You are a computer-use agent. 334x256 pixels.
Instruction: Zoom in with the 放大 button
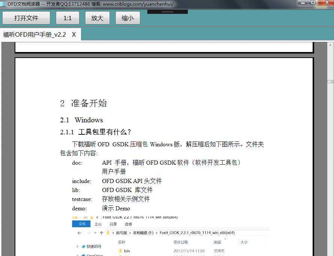click(97, 18)
